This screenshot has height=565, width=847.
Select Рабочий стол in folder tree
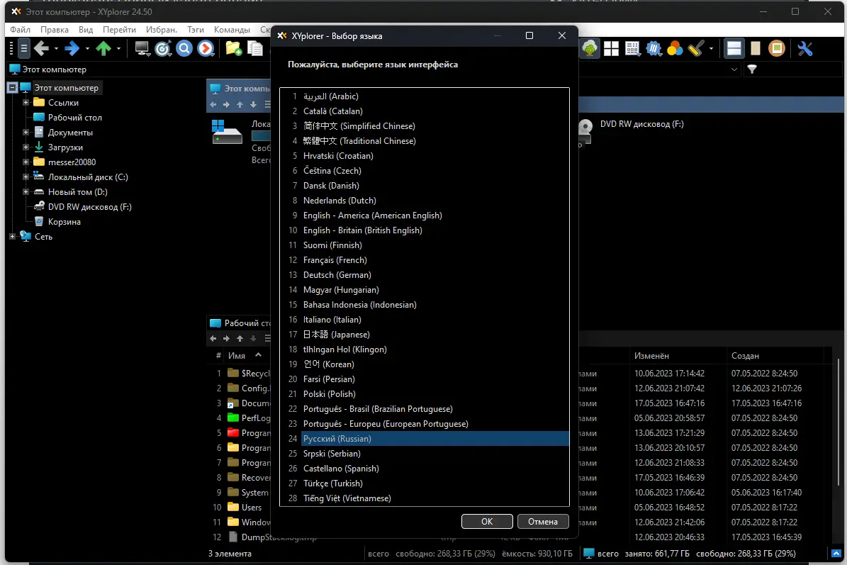pyautogui.click(x=74, y=118)
